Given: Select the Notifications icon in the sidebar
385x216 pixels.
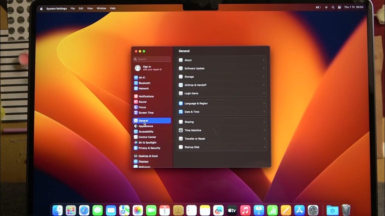Looking at the screenshot, I should click(x=136, y=96).
